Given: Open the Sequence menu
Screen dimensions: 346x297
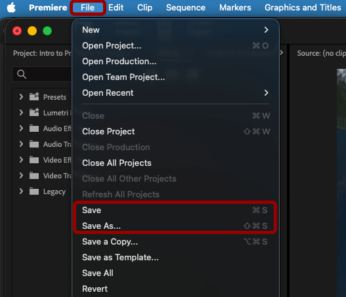Looking at the screenshot, I should click(186, 8).
